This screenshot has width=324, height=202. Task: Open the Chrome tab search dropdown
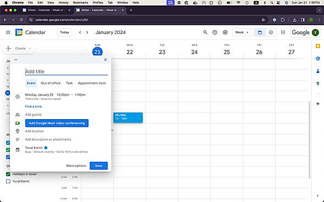coord(319,10)
